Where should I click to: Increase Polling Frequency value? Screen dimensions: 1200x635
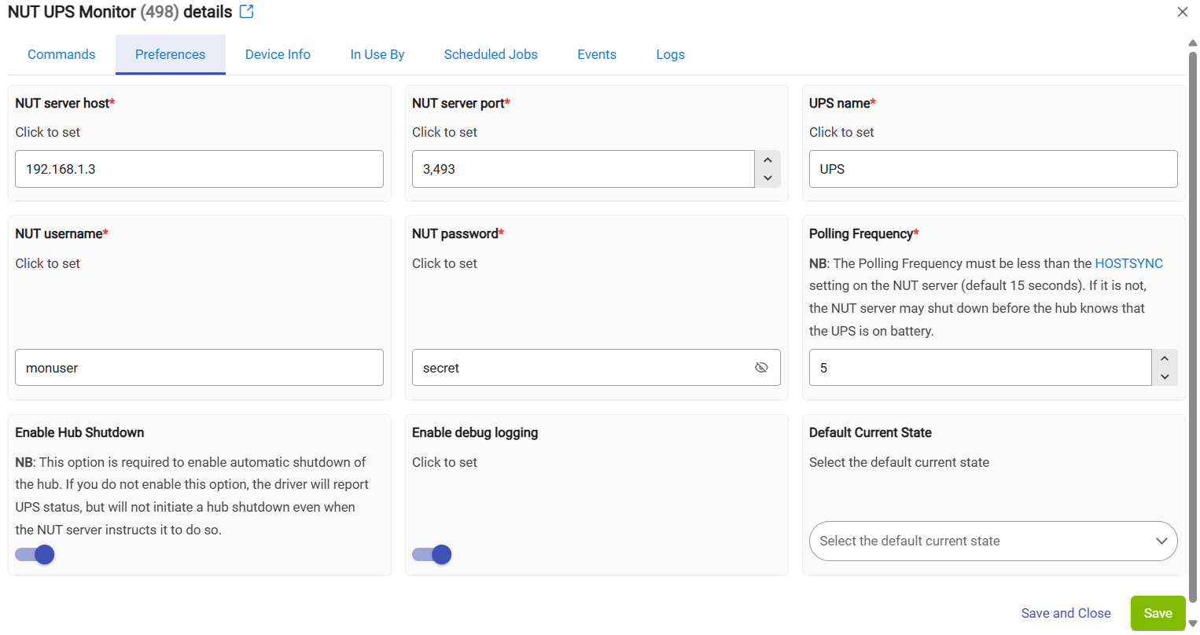point(1165,358)
